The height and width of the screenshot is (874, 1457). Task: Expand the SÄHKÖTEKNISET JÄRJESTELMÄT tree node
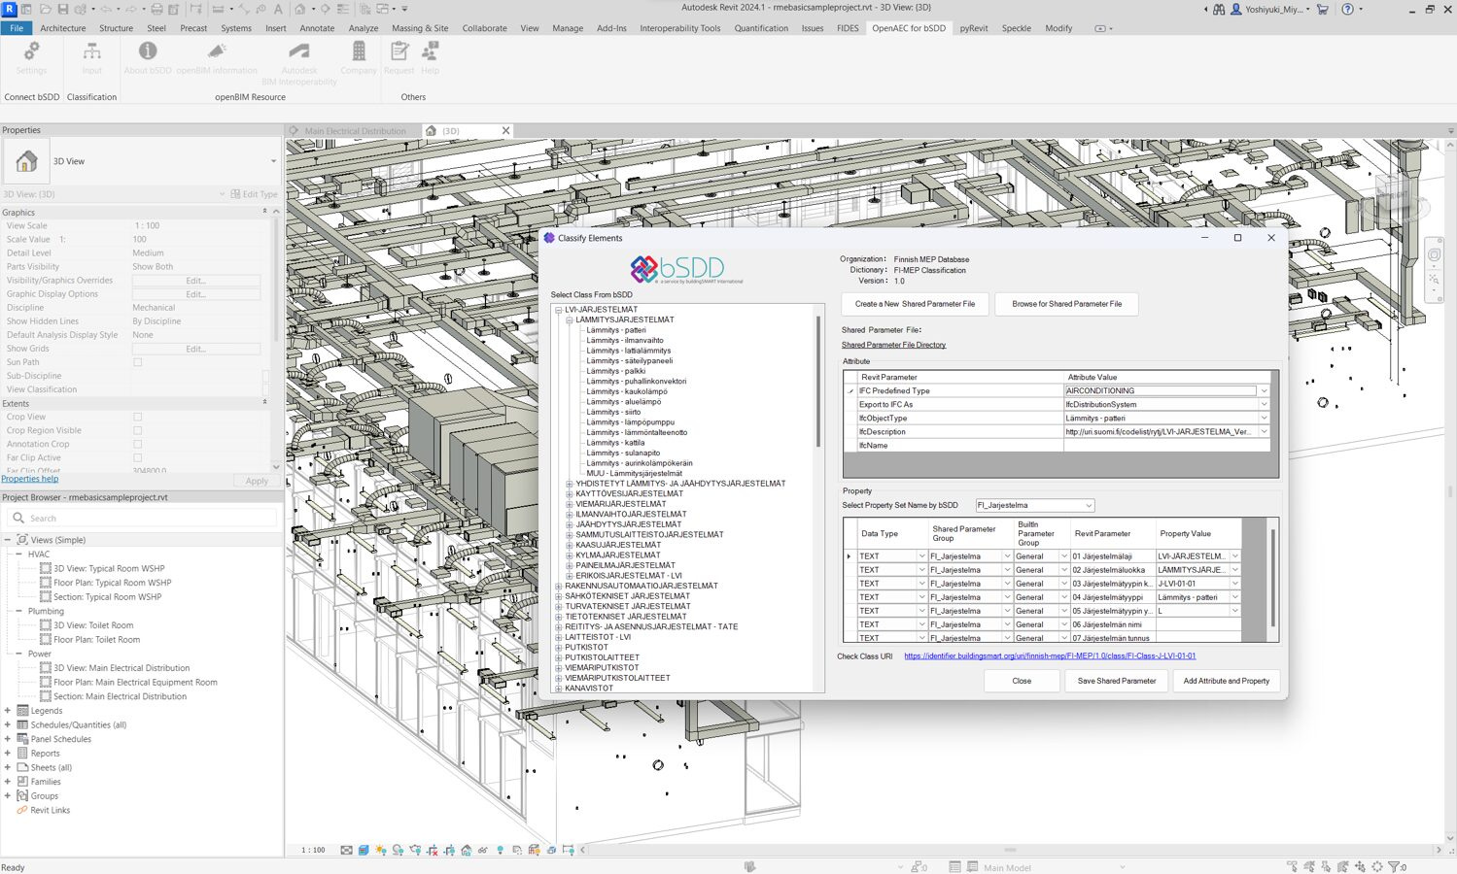point(558,596)
